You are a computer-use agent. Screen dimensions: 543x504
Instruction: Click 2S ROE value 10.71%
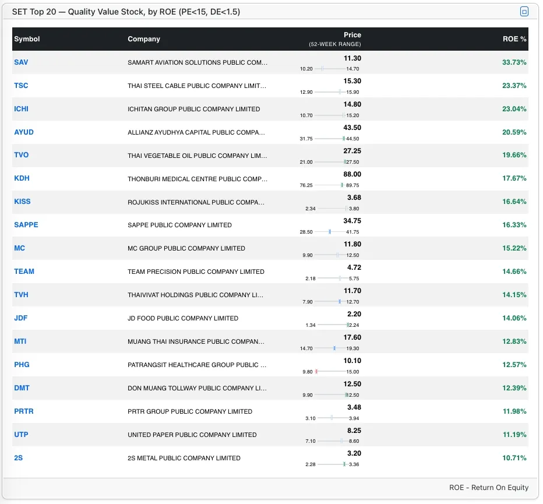[x=514, y=457]
